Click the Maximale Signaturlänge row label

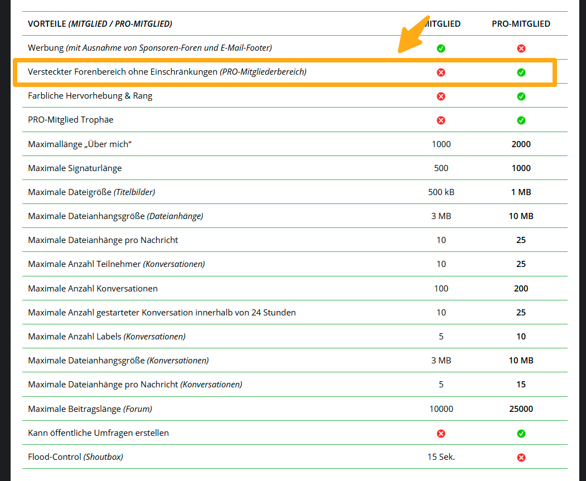pos(75,168)
